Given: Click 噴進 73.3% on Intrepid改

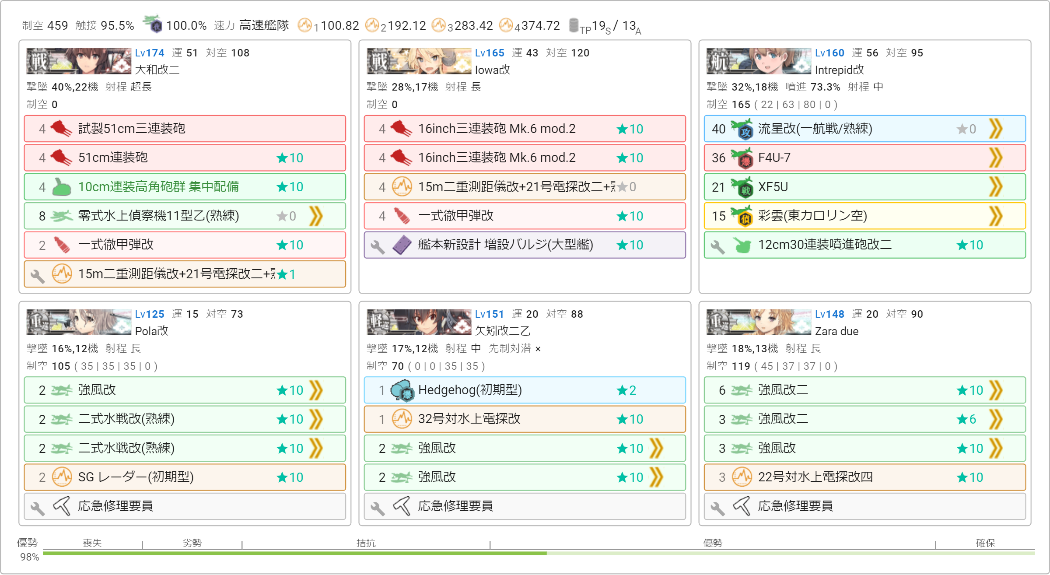Looking at the screenshot, I should click(813, 87).
